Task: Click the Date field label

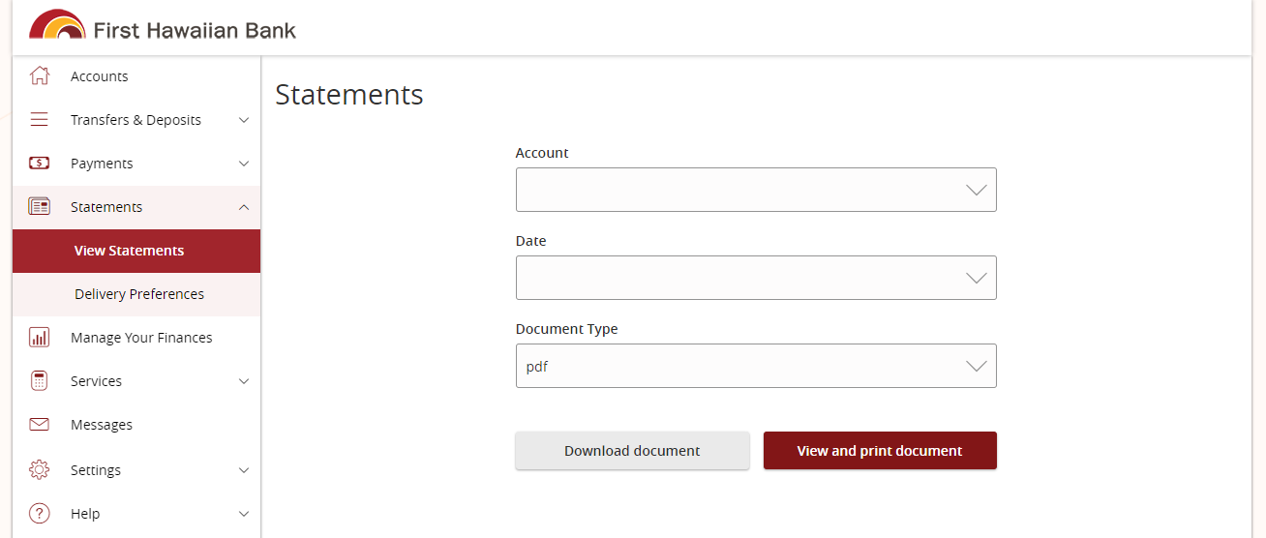Action: tap(530, 241)
